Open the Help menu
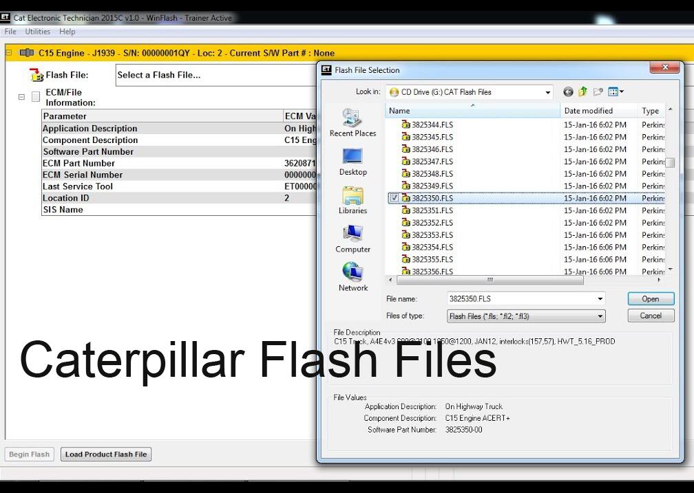 [x=67, y=32]
